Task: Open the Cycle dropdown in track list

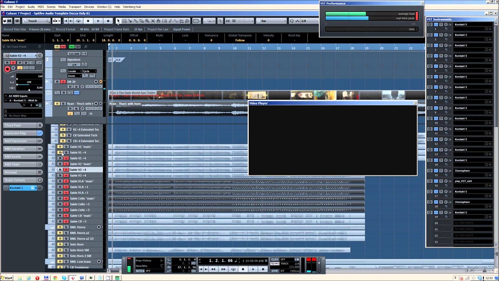Action: click(x=88, y=71)
